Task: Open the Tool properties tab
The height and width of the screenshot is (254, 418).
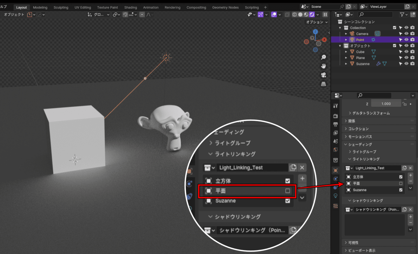Action: [x=336, y=106]
